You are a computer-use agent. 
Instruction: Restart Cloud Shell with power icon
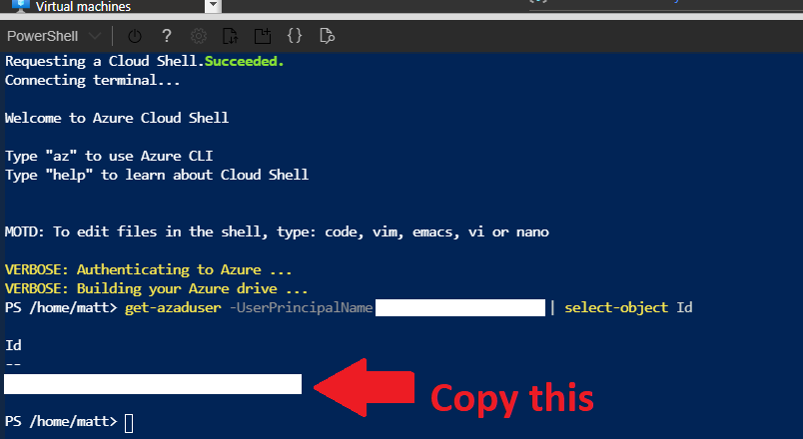tap(135, 36)
